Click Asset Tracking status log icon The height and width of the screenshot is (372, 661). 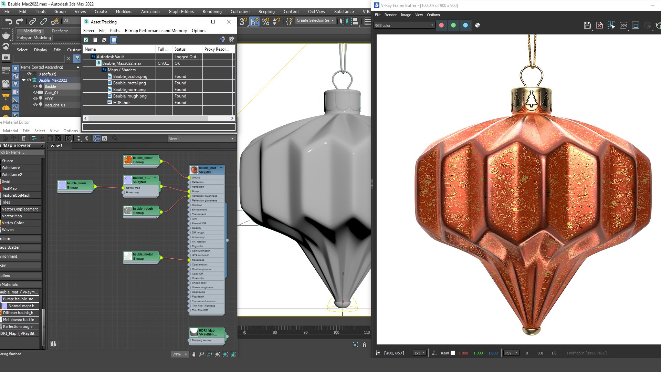click(x=95, y=40)
